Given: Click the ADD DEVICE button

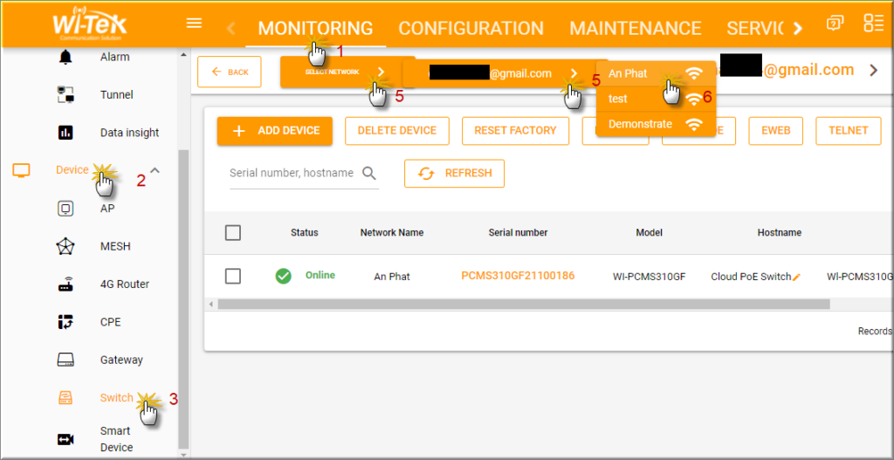Looking at the screenshot, I should click(x=275, y=131).
